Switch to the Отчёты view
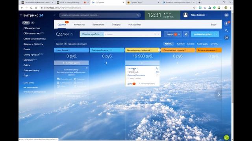Image resolution: width=252 pixels, height=141 pixels. (x=214, y=44)
